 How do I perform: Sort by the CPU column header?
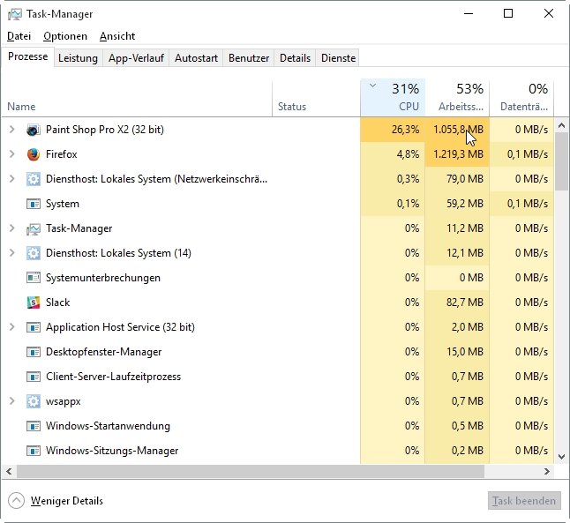pos(393,98)
